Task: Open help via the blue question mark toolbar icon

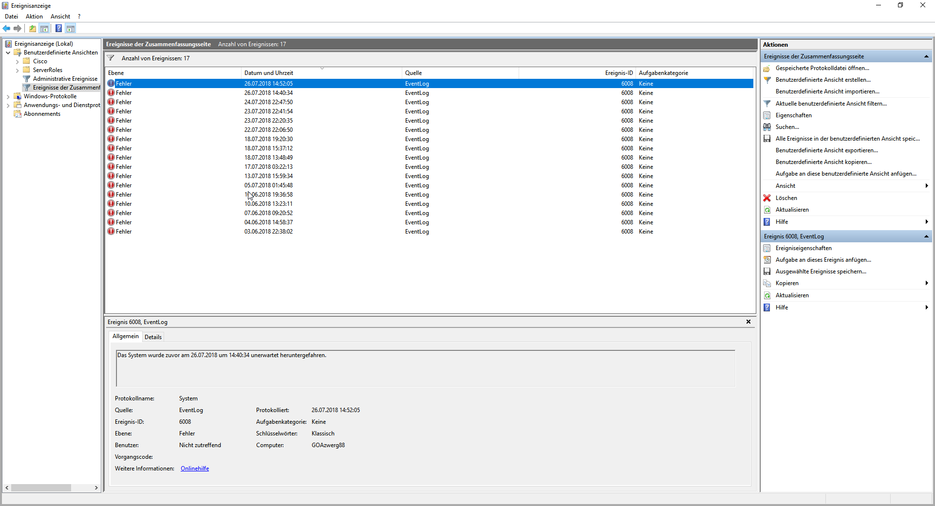Action: pyautogui.click(x=58, y=29)
